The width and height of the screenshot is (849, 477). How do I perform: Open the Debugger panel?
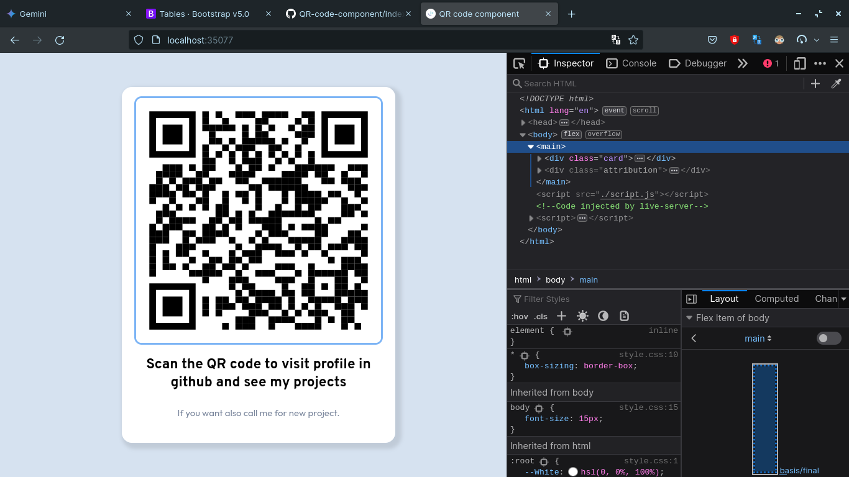pos(697,63)
